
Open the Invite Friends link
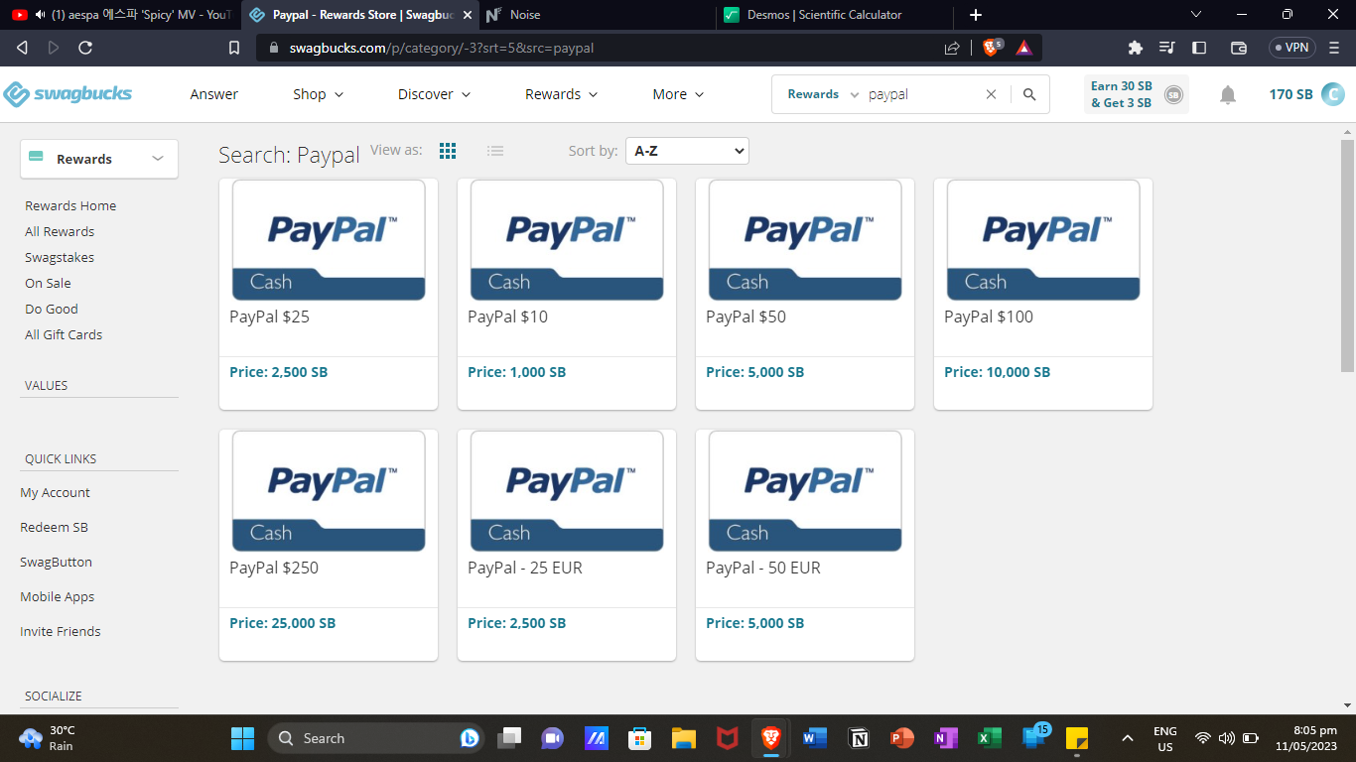pyautogui.click(x=61, y=631)
